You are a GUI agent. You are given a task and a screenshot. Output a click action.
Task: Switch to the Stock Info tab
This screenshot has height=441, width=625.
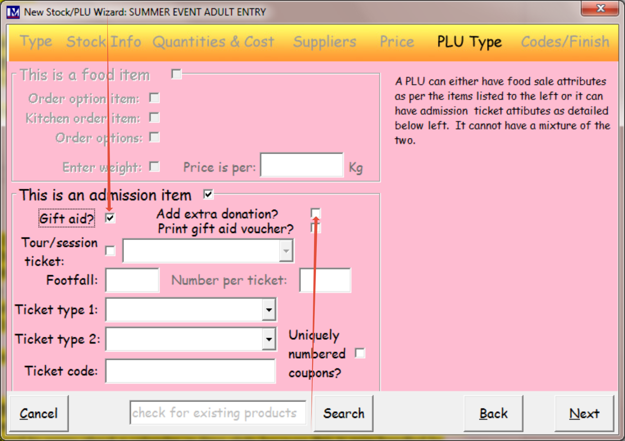click(x=104, y=42)
